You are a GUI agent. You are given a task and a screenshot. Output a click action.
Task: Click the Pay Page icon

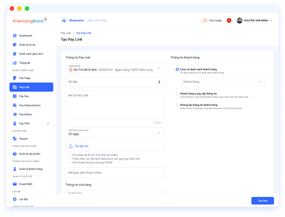point(15,78)
